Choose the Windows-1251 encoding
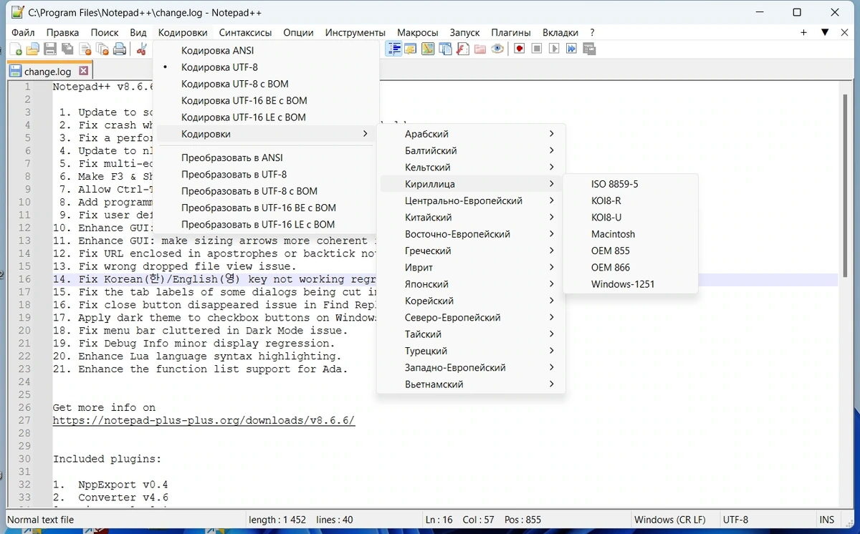 630,284
